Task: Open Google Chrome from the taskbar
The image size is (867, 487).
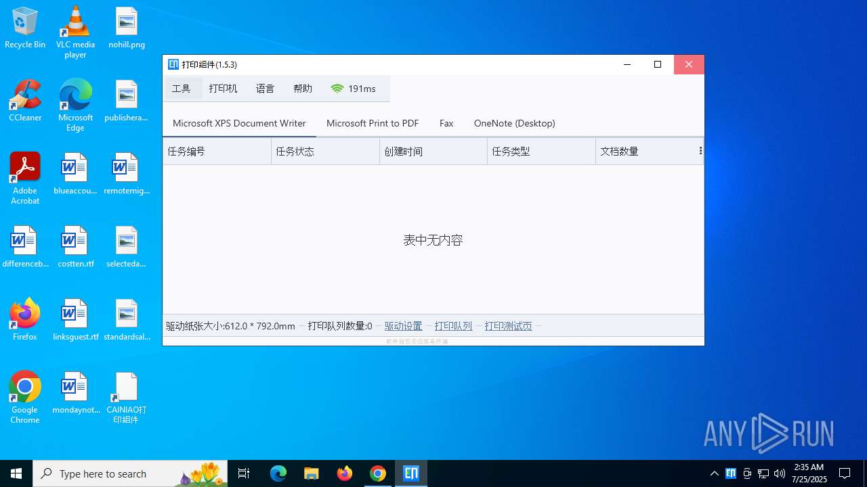Action: click(378, 473)
